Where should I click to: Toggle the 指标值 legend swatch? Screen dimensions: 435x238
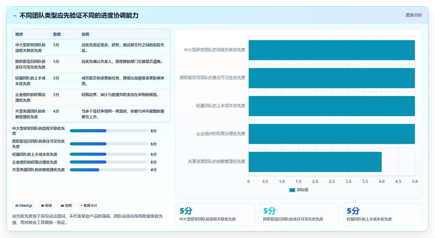[x=292, y=190]
